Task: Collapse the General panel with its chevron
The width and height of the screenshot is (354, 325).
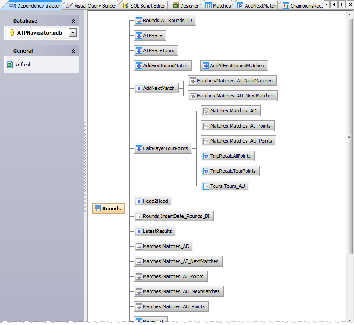Action: tap(74, 50)
